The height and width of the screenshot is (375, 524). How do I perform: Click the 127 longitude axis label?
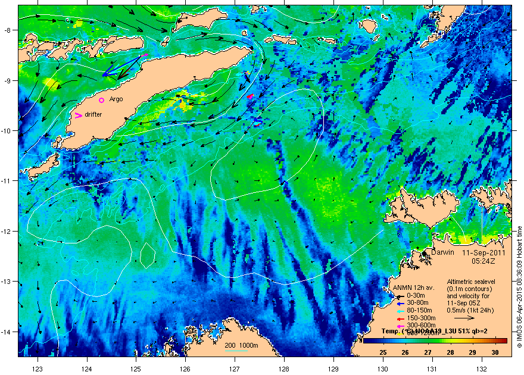click(235, 369)
